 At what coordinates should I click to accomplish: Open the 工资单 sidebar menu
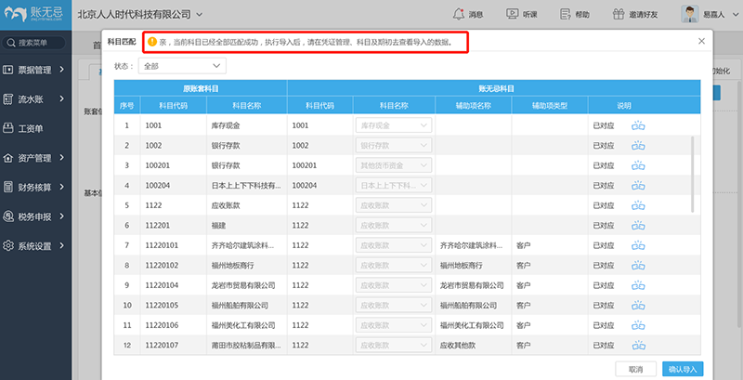pos(34,128)
